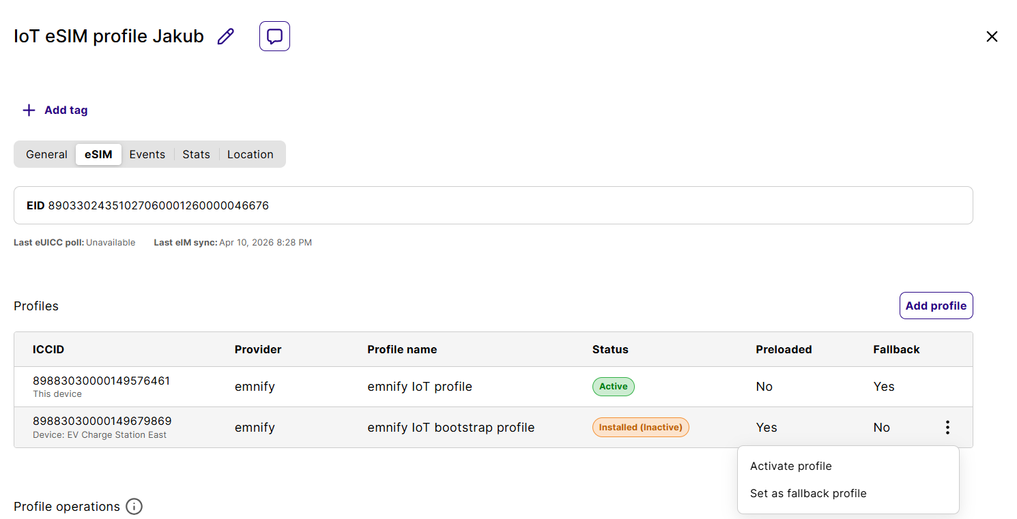The width and height of the screenshot is (1017, 519).
Task: View the Location tab
Action: (x=250, y=154)
